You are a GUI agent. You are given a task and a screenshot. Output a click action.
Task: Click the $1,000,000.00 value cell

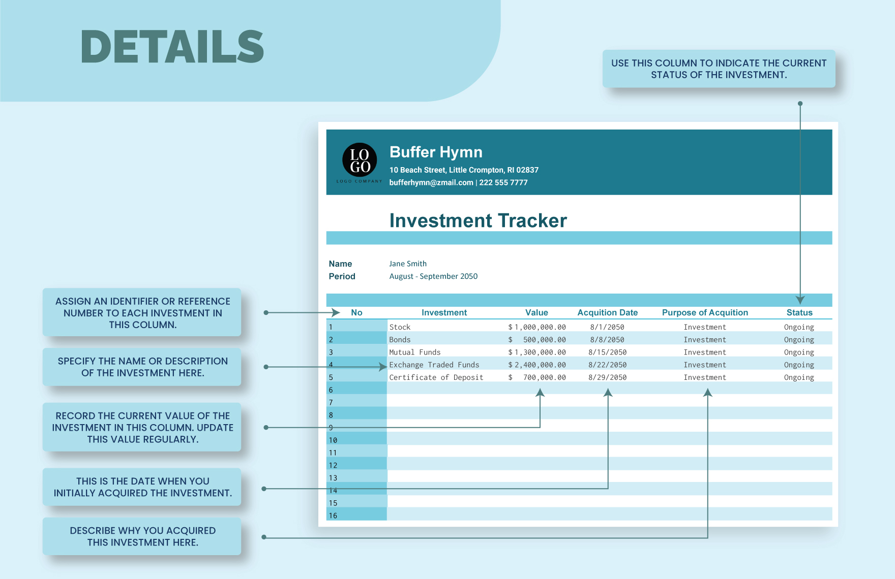(x=537, y=327)
